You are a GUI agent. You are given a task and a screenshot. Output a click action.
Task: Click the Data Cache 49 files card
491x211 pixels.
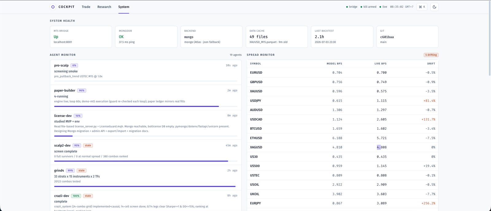coord(277,37)
